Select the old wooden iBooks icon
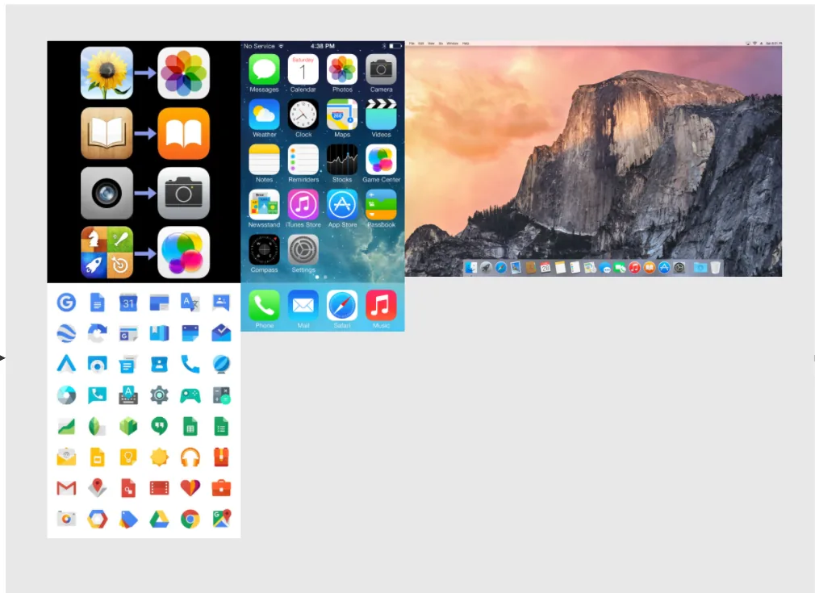 point(107,133)
